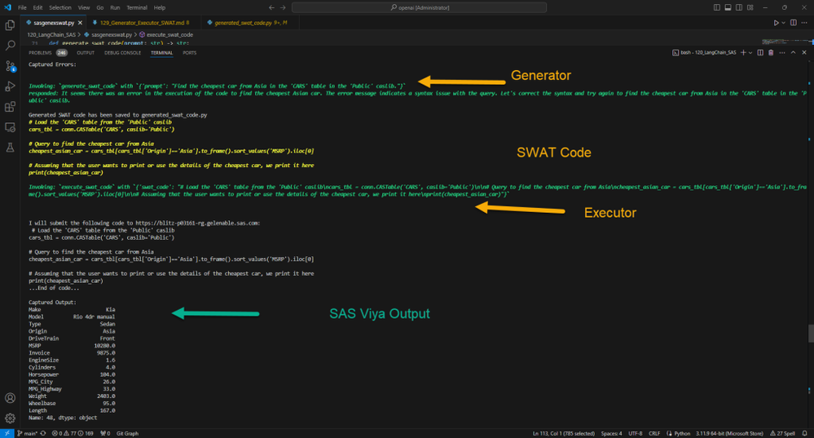Go forward with the navigation arrow

pos(283,7)
